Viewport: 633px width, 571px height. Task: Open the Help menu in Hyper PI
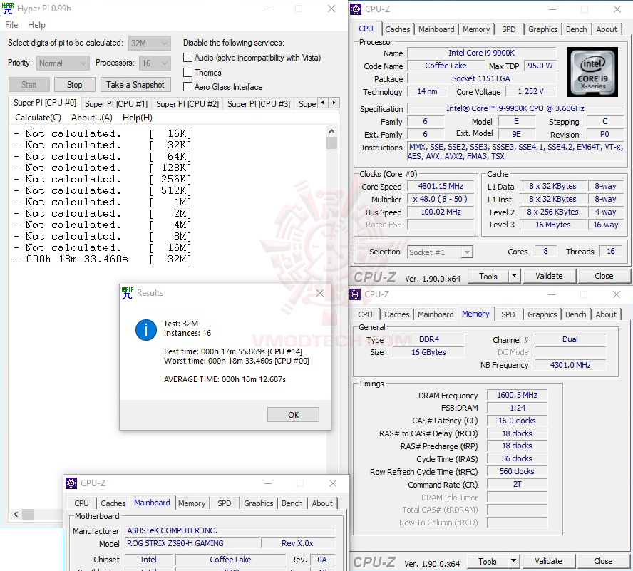[x=37, y=25]
